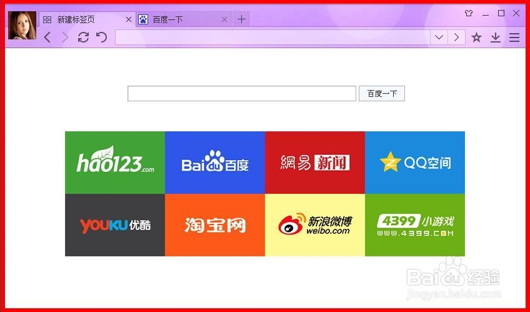Maximize the browser window

coord(501,13)
